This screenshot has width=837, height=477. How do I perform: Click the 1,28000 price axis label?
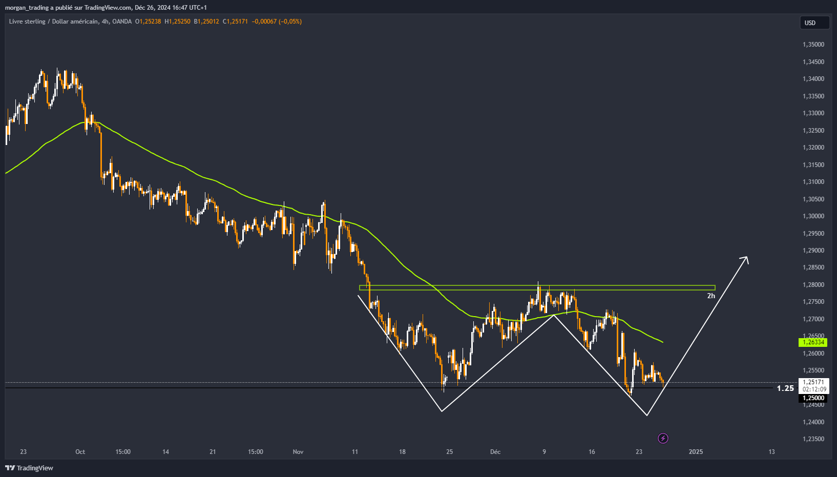pos(813,285)
